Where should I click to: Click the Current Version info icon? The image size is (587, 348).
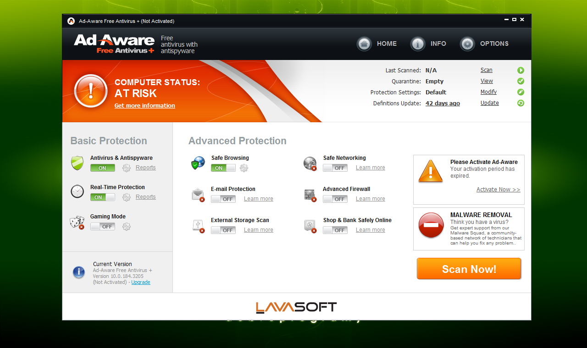[x=79, y=272]
